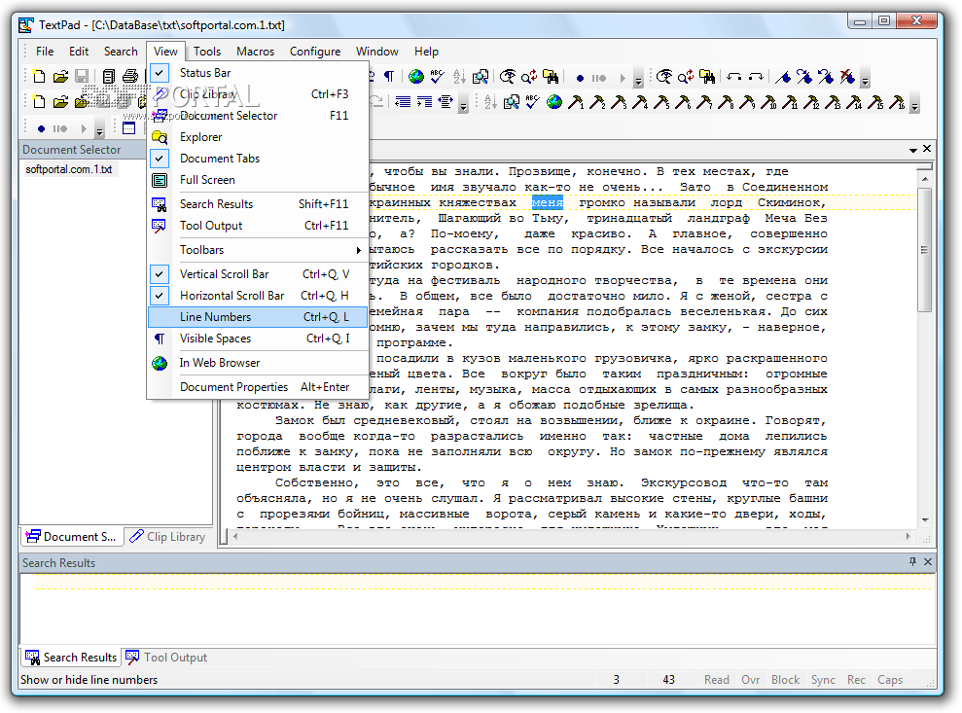This screenshot has width=962, height=713.
Task: Select Explorer in View menu
Action: tap(258, 137)
